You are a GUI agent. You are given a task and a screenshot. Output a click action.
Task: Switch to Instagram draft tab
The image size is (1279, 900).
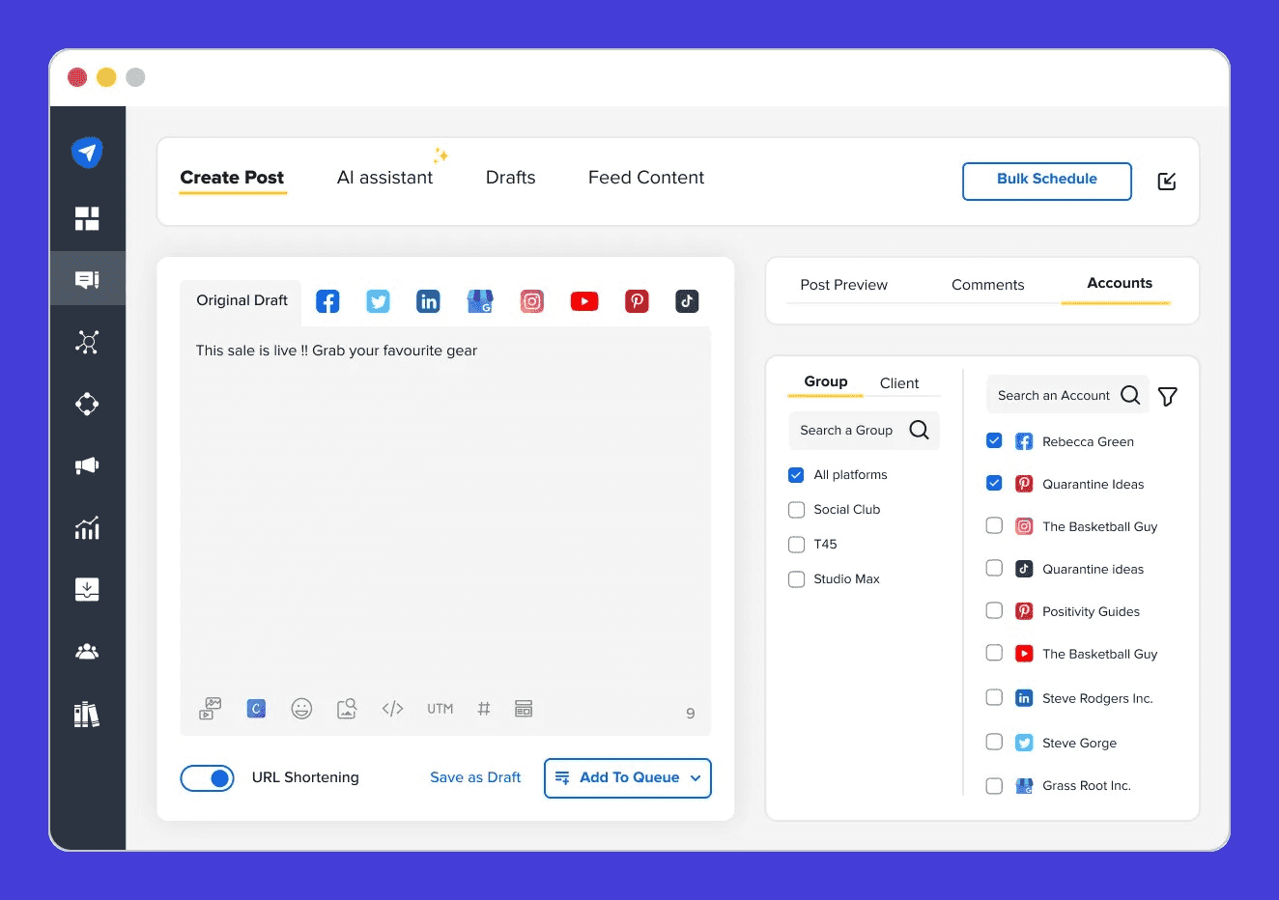(x=531, y=301)
